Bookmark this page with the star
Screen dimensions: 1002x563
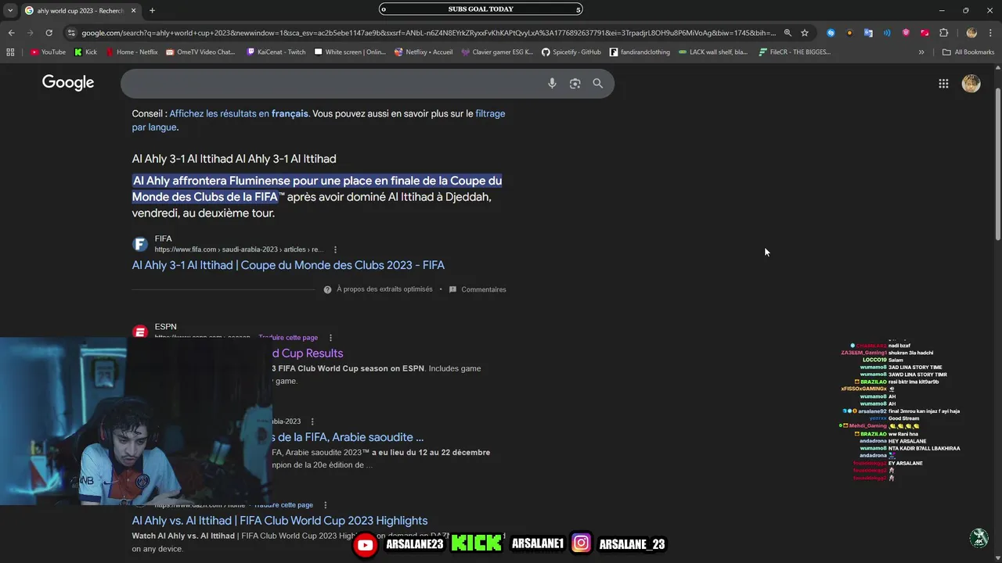coord(805,33)
